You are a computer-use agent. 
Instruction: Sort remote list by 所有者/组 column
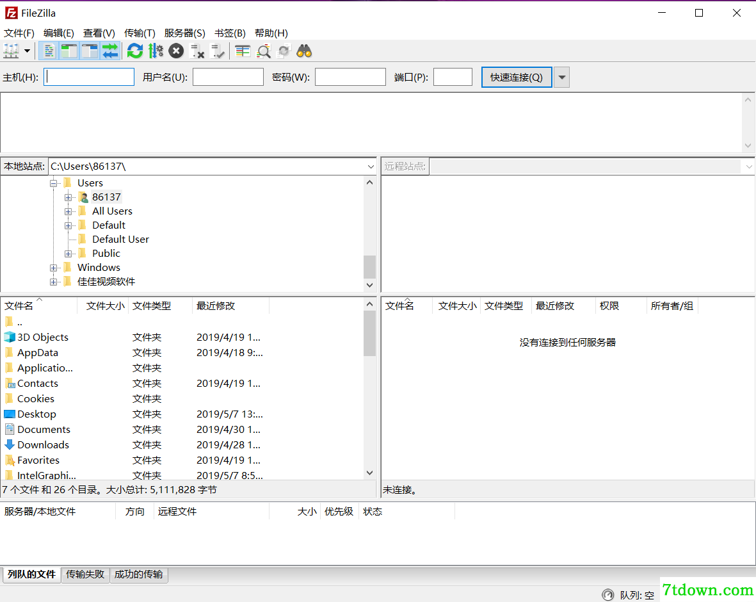pyautogui.click(x=672, y=306)
